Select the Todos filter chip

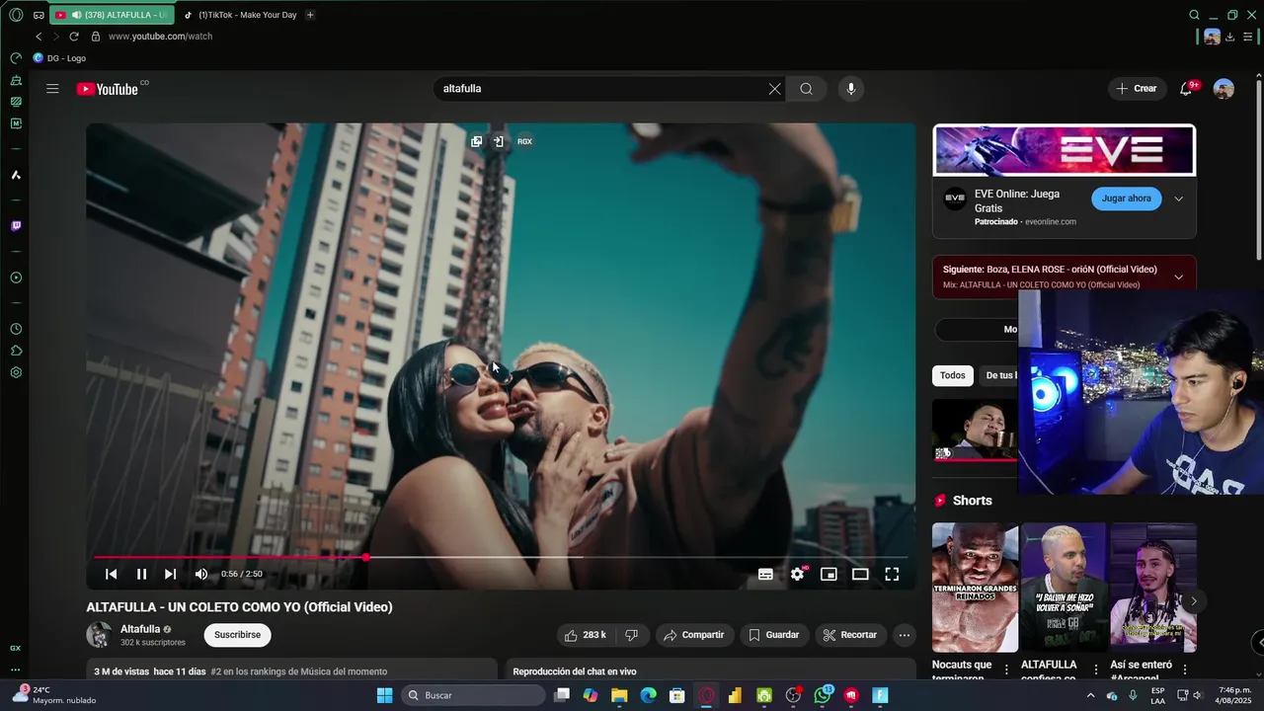tap(953, 375)
